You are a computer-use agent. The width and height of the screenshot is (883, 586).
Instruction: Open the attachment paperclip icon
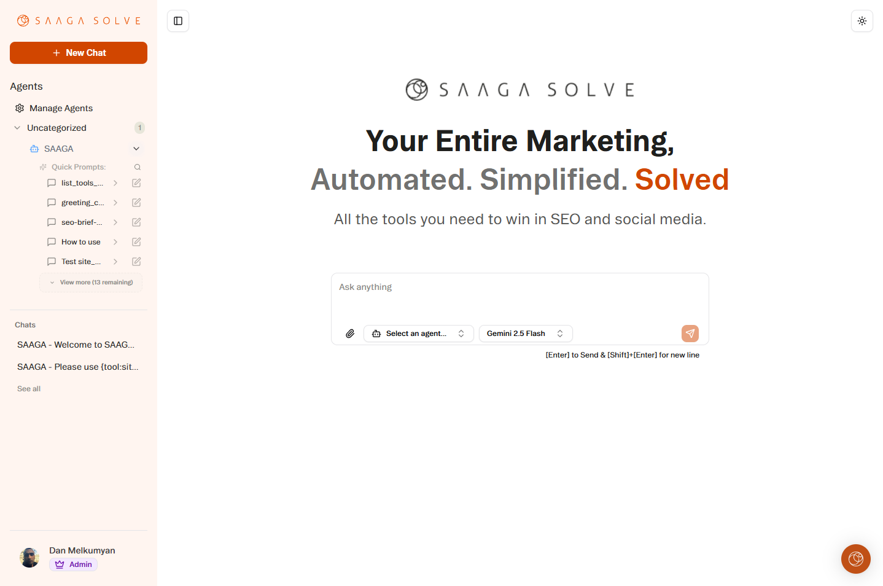point(350,333)
